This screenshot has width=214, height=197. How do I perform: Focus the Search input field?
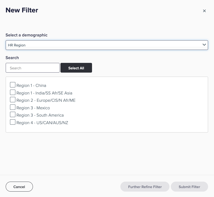33,68
